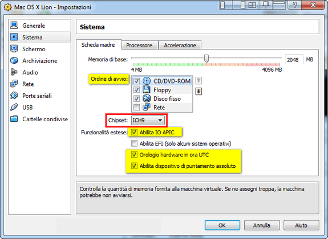Move boot device up with arrow button
This screenshot has height=239, width=328.
click(199, 81)
